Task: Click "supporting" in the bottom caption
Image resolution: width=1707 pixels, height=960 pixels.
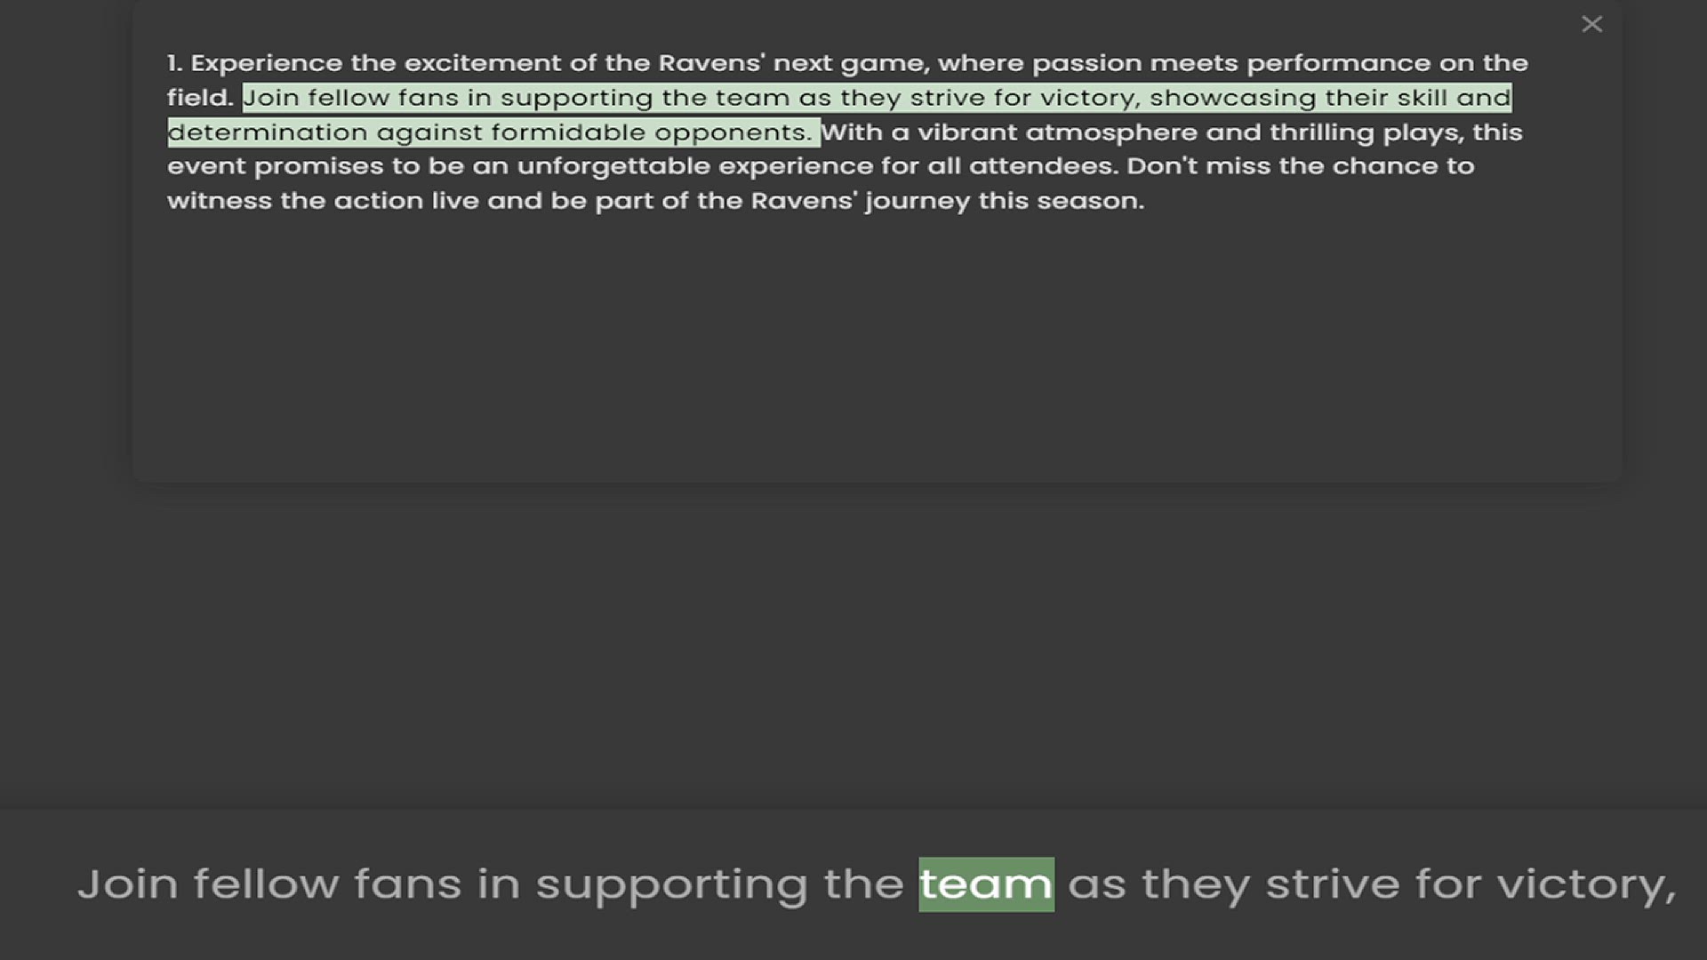Action: pos(671,884)
